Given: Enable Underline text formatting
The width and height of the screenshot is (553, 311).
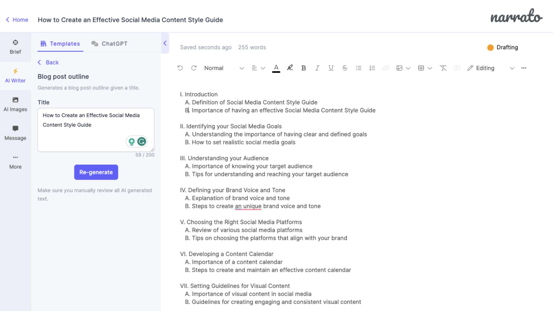Looking at the screenshot, I should pos(330,68).
